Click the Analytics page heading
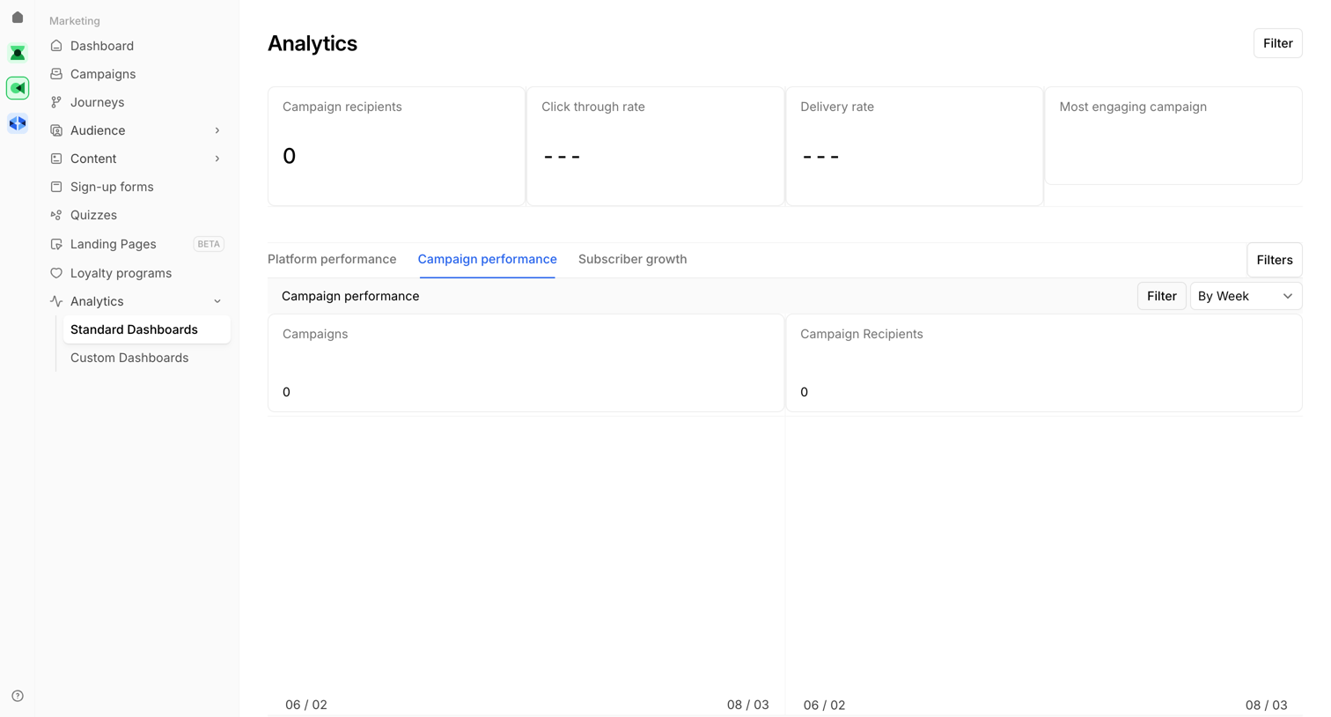This screenshot has height=717, width=1331. [x=313, y=43]
